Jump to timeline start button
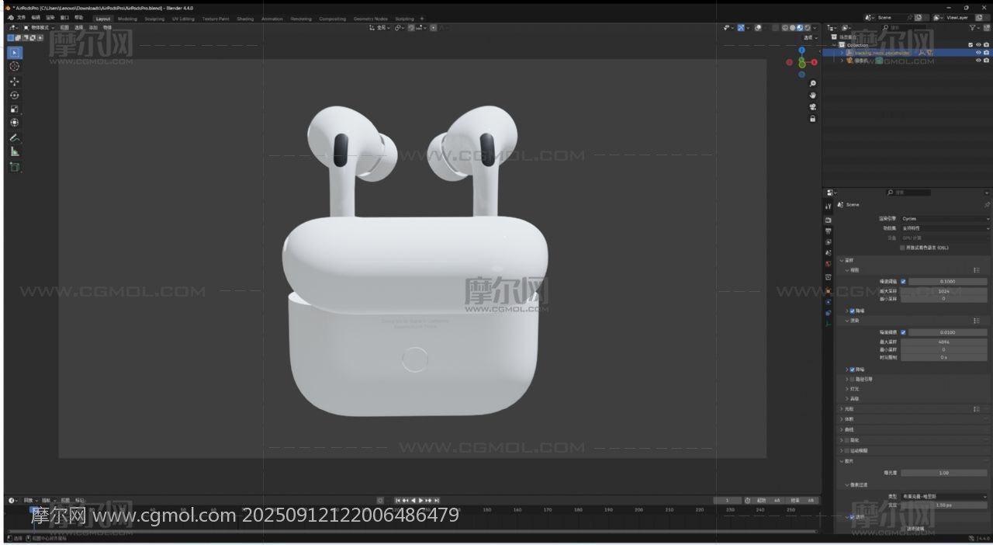Image resolution: width=993 pixels, height=545 pixels. point(398,500)
